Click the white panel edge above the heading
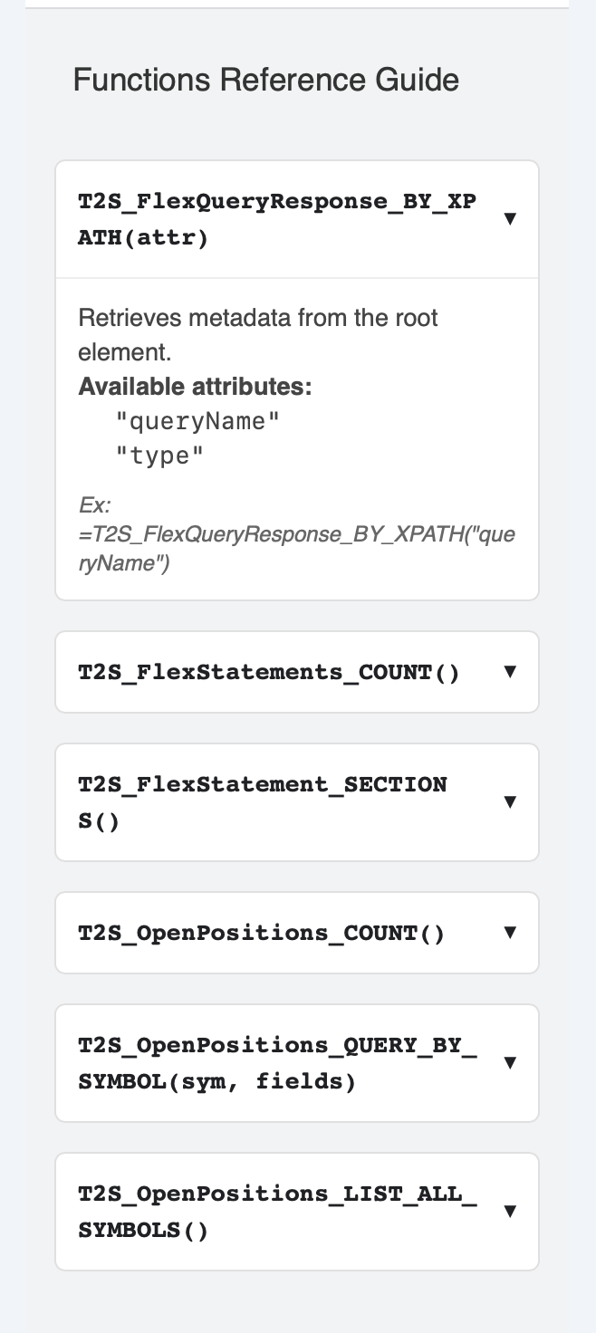Screen dimensions: 596x1333 (297, 4)
